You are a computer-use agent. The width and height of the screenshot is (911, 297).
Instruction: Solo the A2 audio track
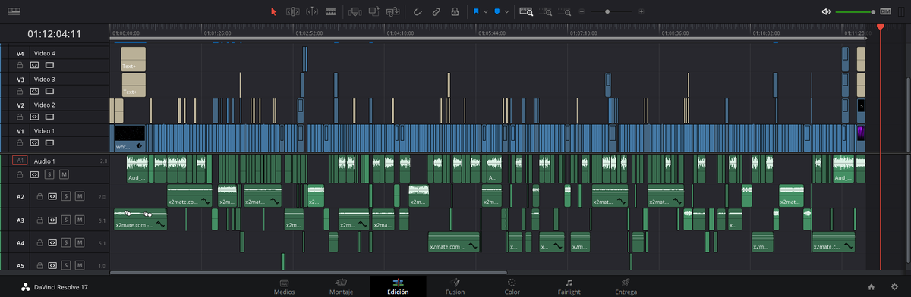point(65,196)
